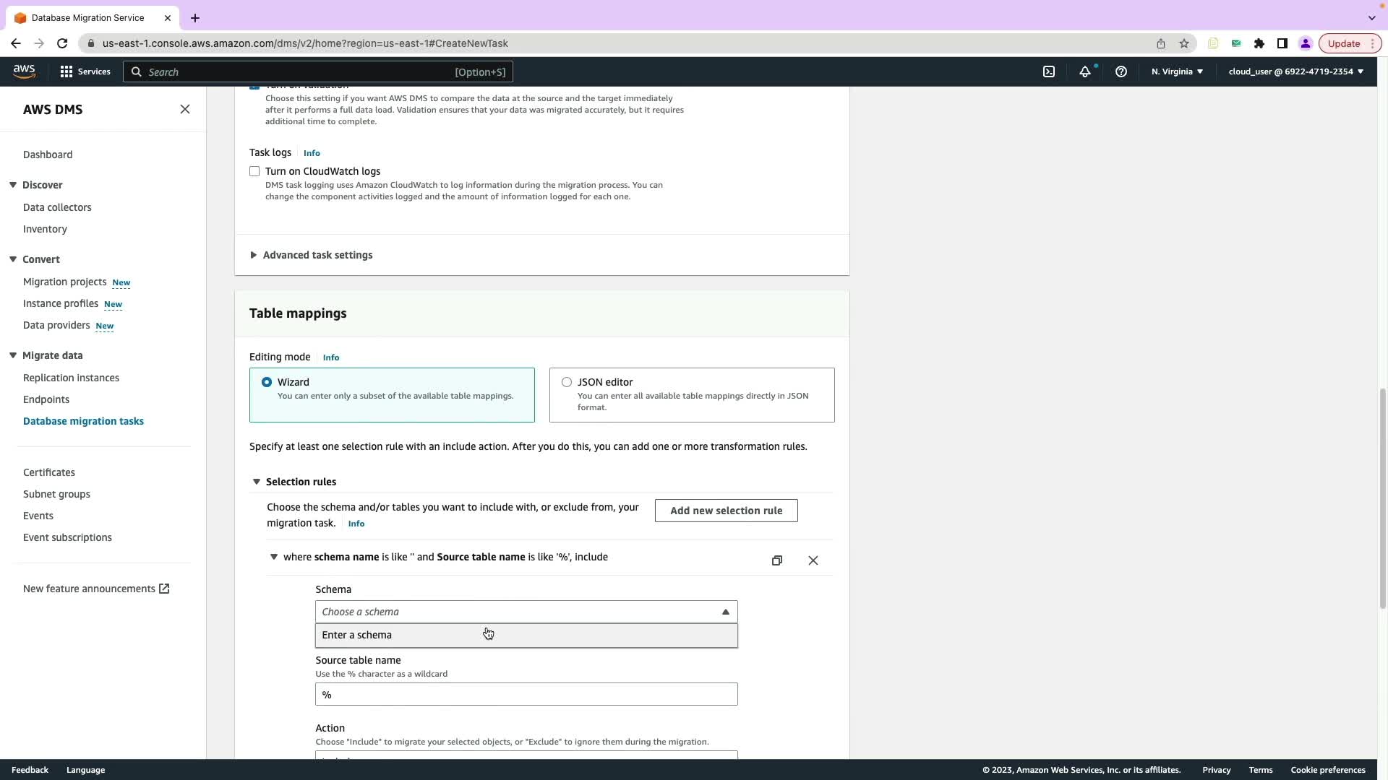Image resolution: width=1388 pixels, height=780 pixels.
Task: Click Add new selection rule button
Action: click(726, 511)
